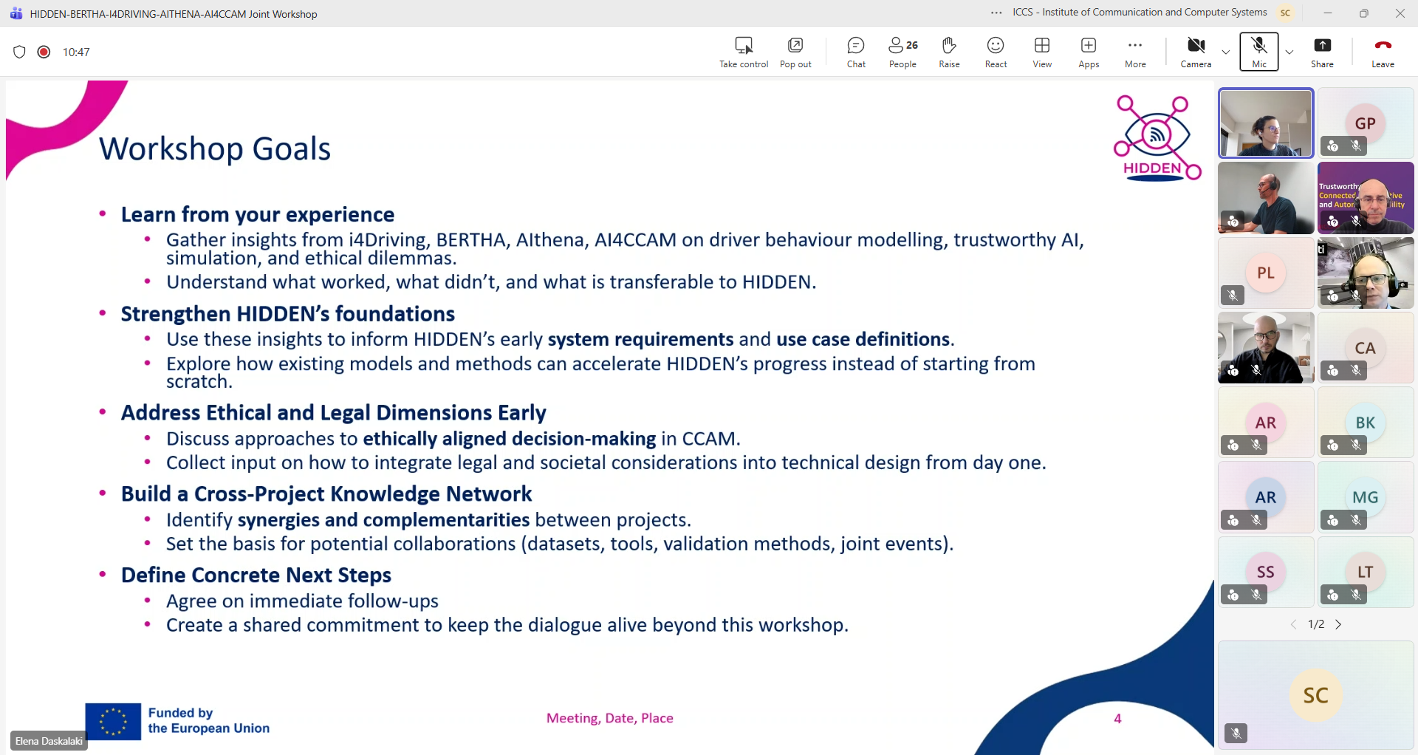Share your screen with Share button

[1322, 52]
